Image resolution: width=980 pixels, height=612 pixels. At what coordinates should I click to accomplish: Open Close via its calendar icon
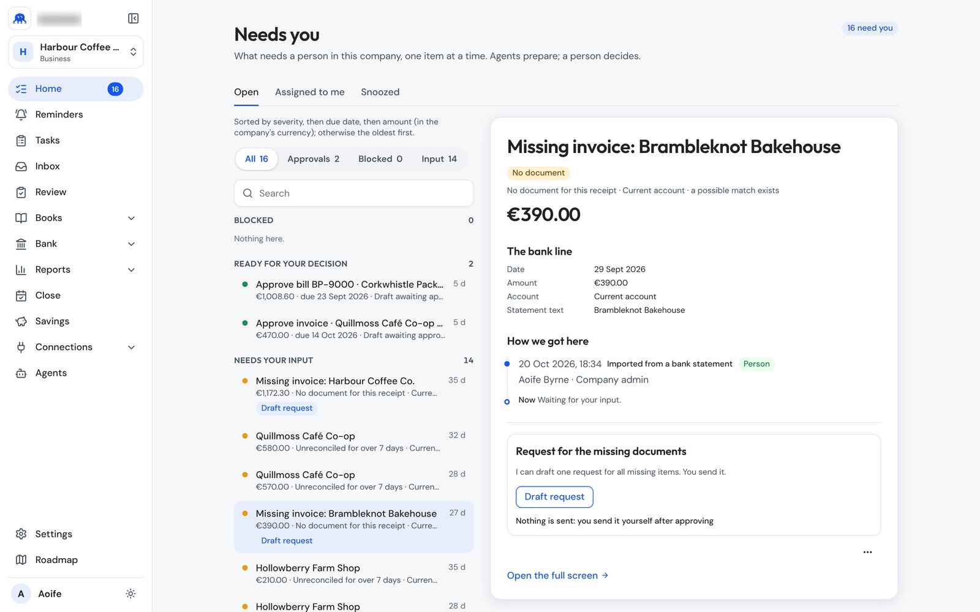[x=21, y=296]
